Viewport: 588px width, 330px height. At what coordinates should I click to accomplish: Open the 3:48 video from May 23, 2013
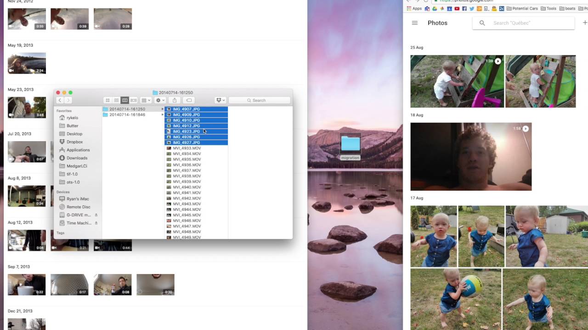click(27, 108)
